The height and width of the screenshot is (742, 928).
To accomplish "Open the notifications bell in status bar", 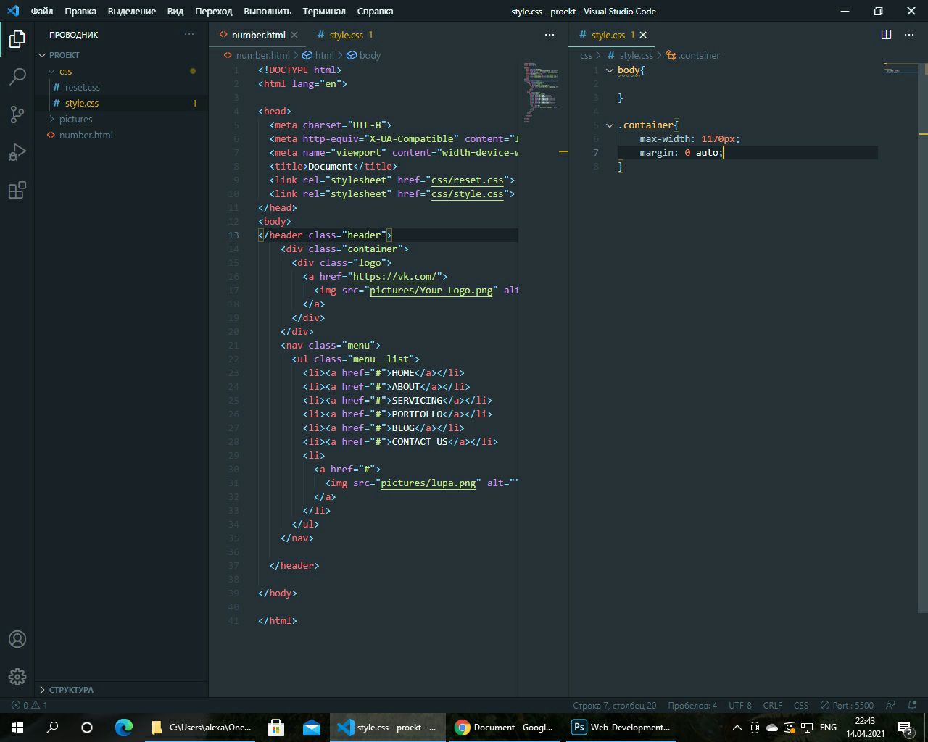I will 911,705.
